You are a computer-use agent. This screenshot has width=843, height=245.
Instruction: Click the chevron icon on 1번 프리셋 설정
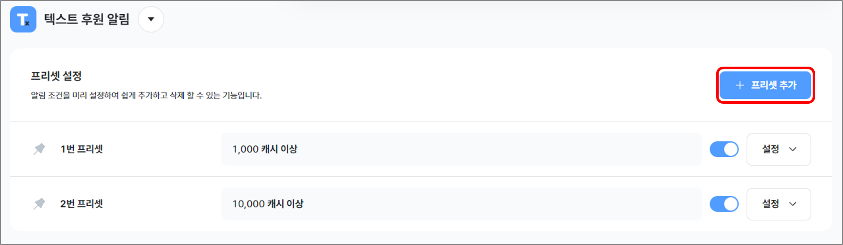[x=793, y=149]
